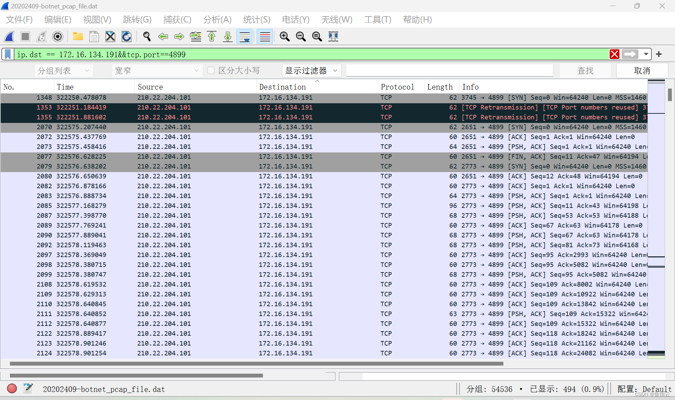This screenshot has width=675, height=400.
Task: Sort packets by the Info column header
Action: coord(553,87)
